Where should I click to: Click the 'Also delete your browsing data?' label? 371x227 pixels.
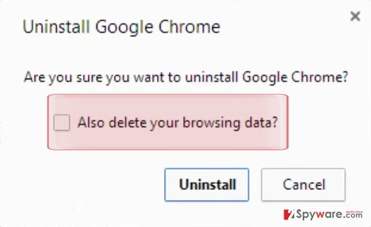pyautogui.click(x=178, y=122)
